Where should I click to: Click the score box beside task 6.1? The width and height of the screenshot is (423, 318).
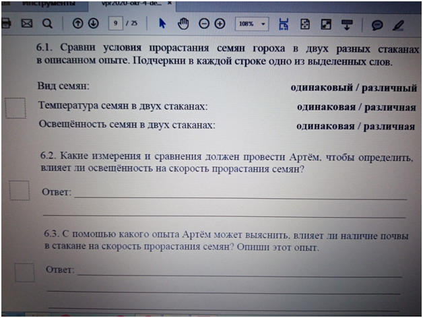pos(15,108)
